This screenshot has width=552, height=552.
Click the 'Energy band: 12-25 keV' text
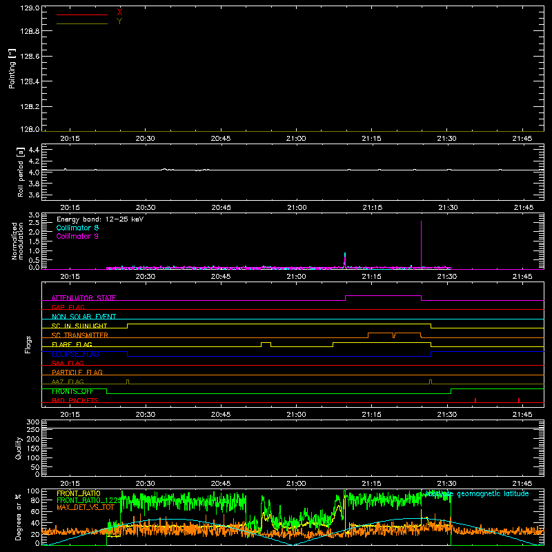pyautogui.click(x=100, y=219)
